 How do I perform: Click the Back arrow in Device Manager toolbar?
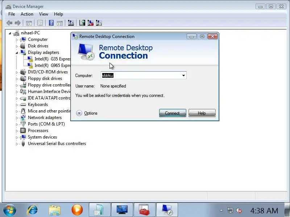[9, 23]
